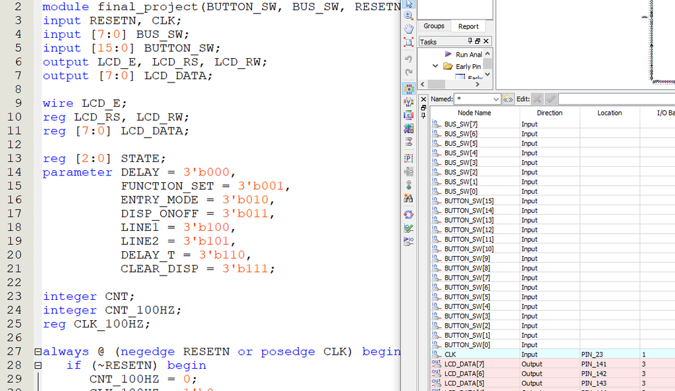This screenshot has width=675, height=391.
Task: Select the hand pan tool
Action: tap(409, 29)
